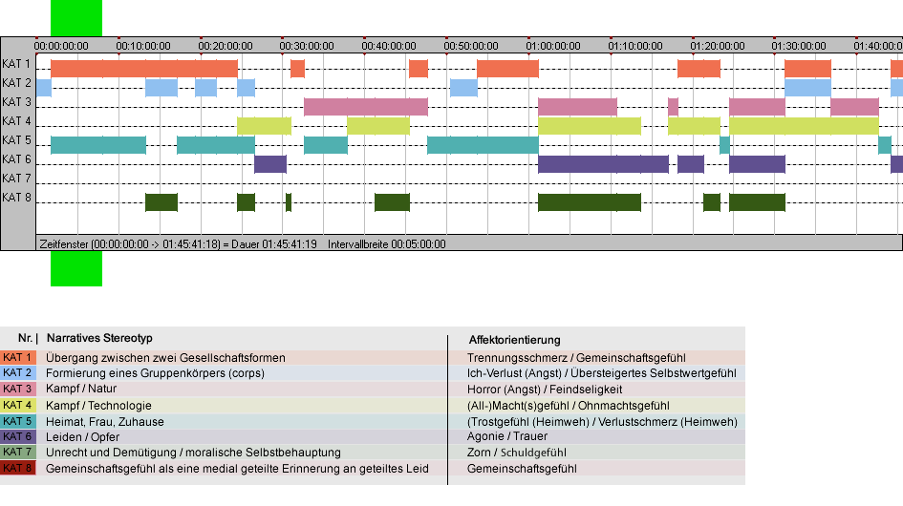Screen dimensions: 903x506
Task: Select the KAT 3 track label in timeline
Action: pyautogui.click(x=16, y=102)
